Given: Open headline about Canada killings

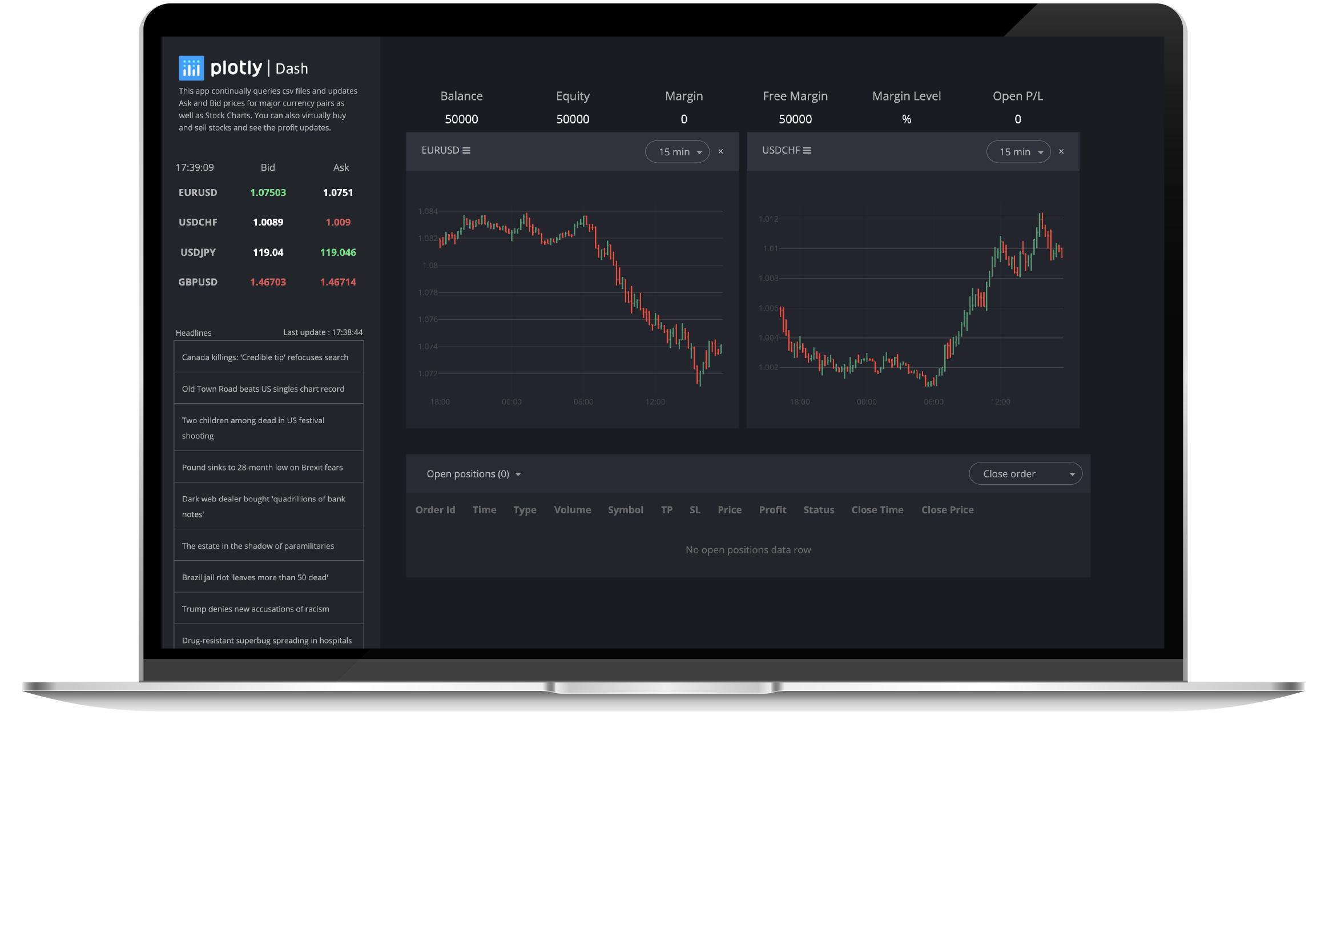Looking at the screenshot, I should (x=265, y=357).
